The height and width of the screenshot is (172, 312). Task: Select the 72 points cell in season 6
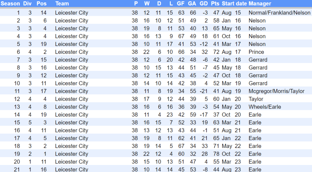coord(216,52)
